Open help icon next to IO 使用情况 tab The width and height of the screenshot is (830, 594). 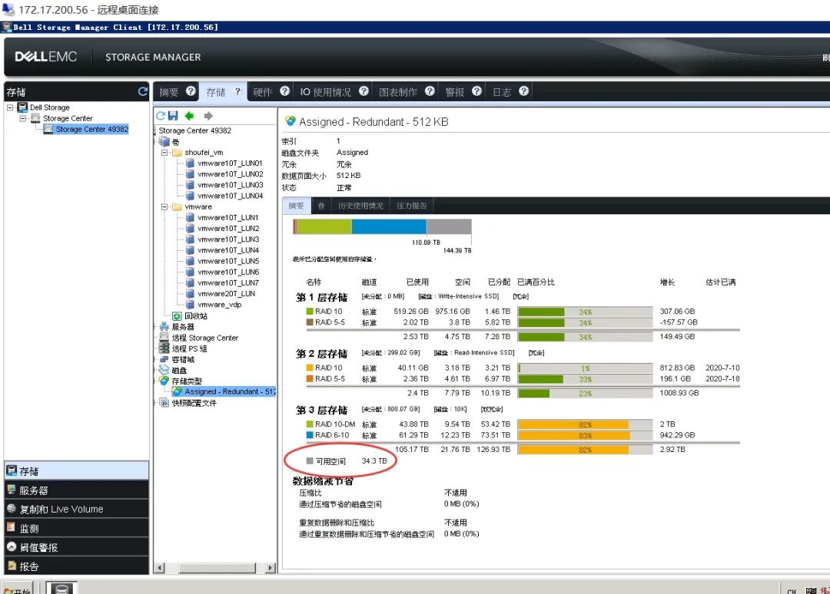[x=364, y=91]
